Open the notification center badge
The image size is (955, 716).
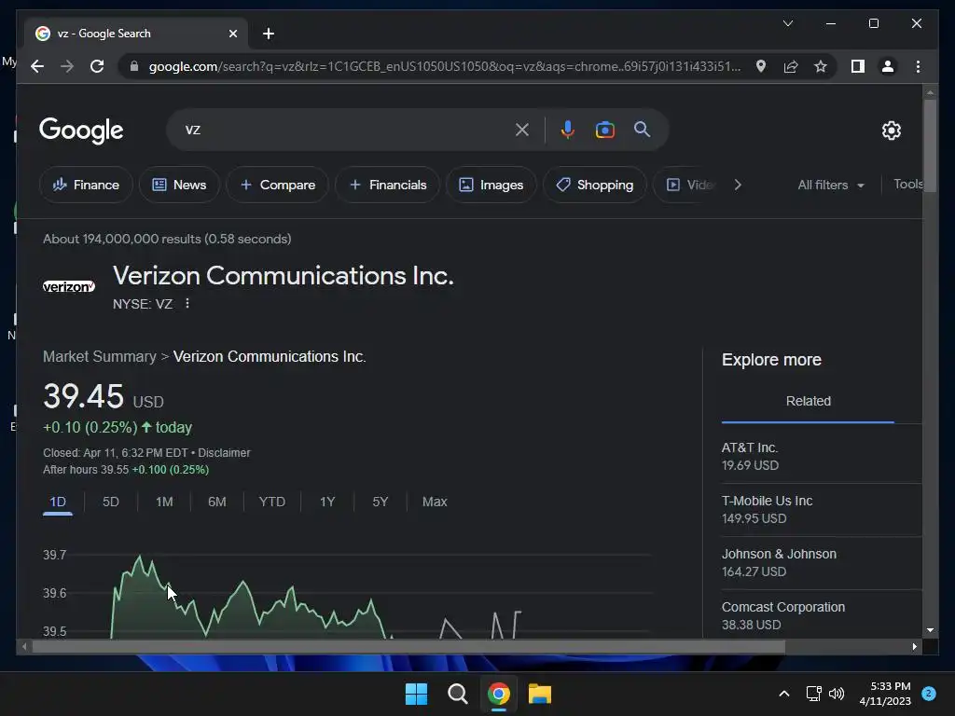click(929, 694)
